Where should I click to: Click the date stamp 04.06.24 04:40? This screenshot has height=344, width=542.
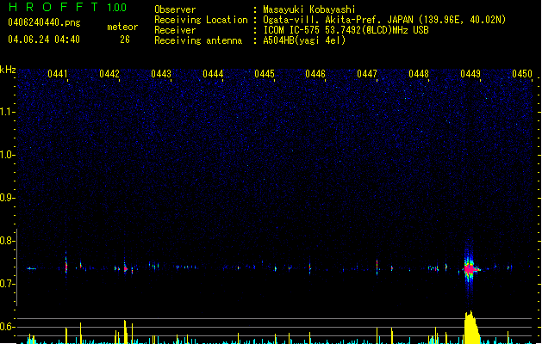tap(44, 40)
